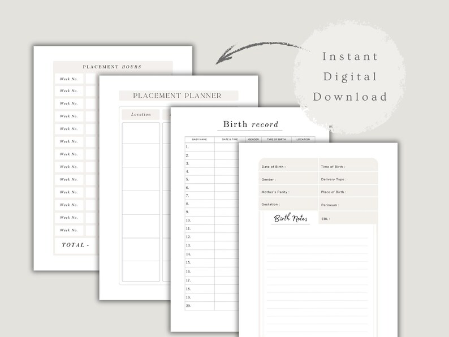This screenshot has height=337, width=449.
Task: Select row number 8. in Birth record
Action: coord(187,204)
